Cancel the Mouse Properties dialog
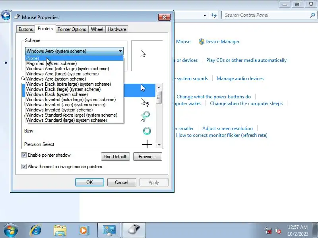The height and width of the screenshot is (238, 318). (122, 182)
